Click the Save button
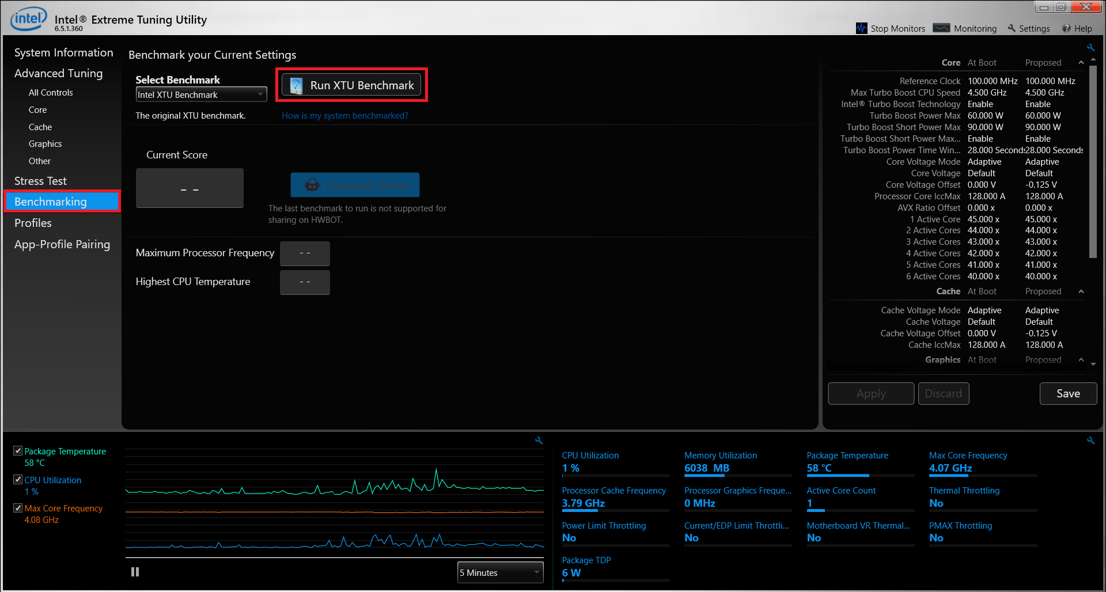Screen dimensions: 1106x592 coord(1068,393)
